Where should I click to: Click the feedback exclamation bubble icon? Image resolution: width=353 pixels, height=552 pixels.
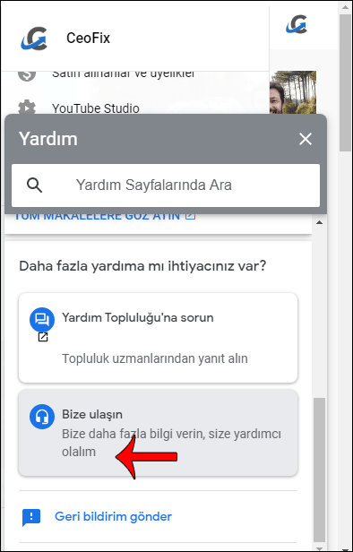pos(31,517)
